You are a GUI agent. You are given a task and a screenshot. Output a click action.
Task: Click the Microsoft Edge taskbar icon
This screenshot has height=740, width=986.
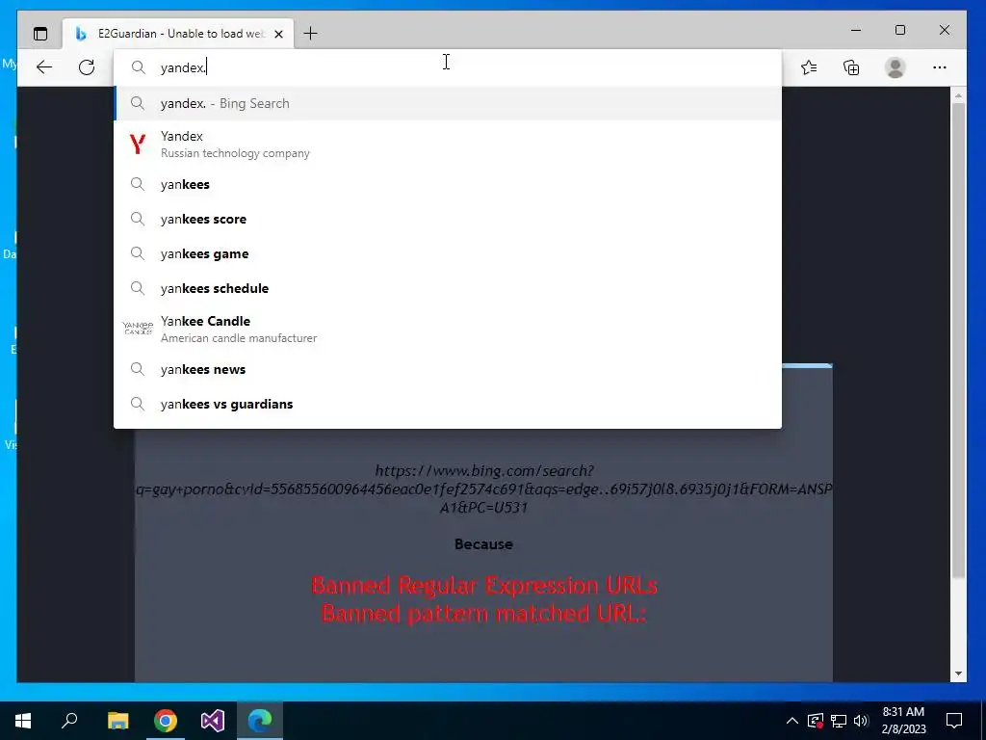(x=260, y=721)
